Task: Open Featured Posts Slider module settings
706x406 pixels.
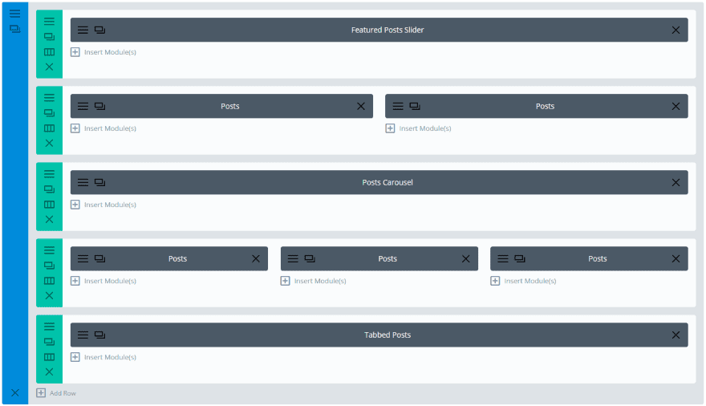Action: click(x=83, y=30)
